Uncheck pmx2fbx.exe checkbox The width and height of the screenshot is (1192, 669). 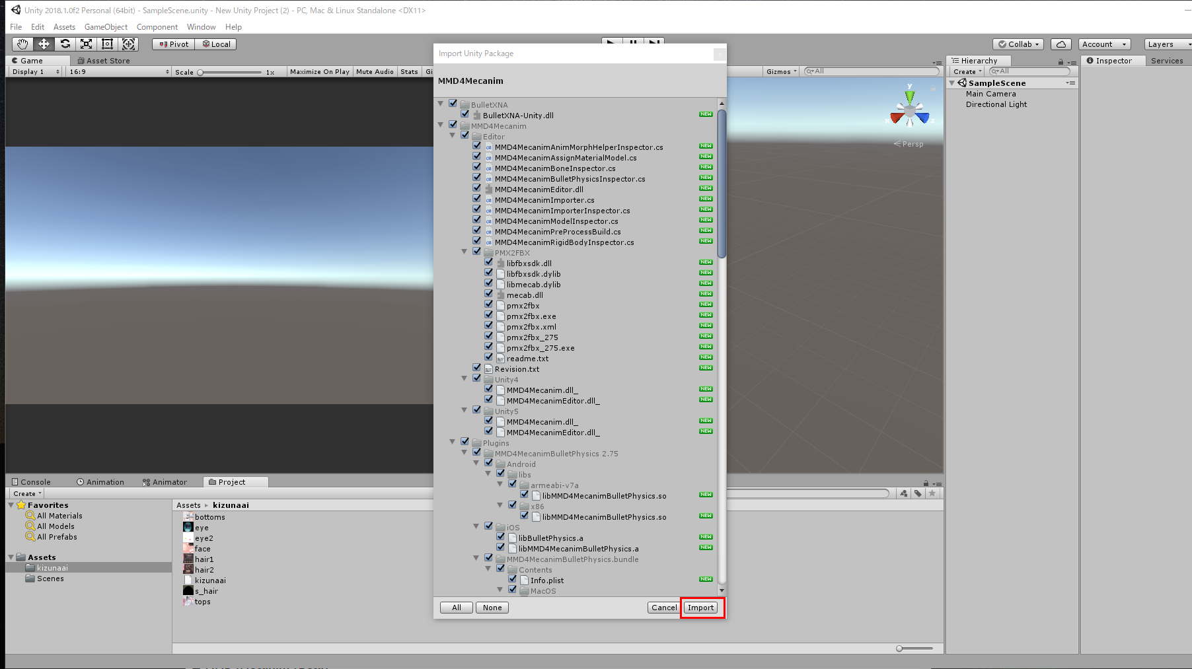[489, 315]
